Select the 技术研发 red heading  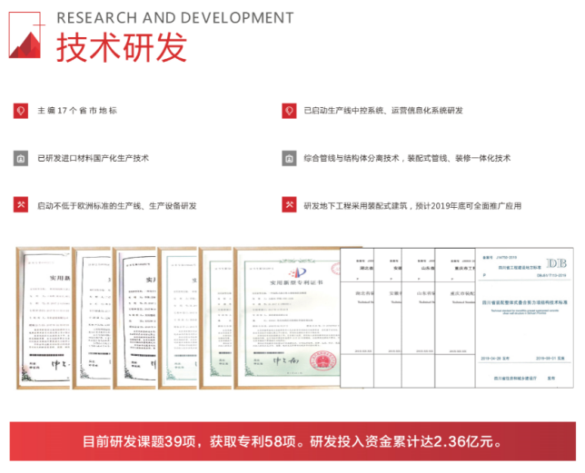[x=121, y=47]
